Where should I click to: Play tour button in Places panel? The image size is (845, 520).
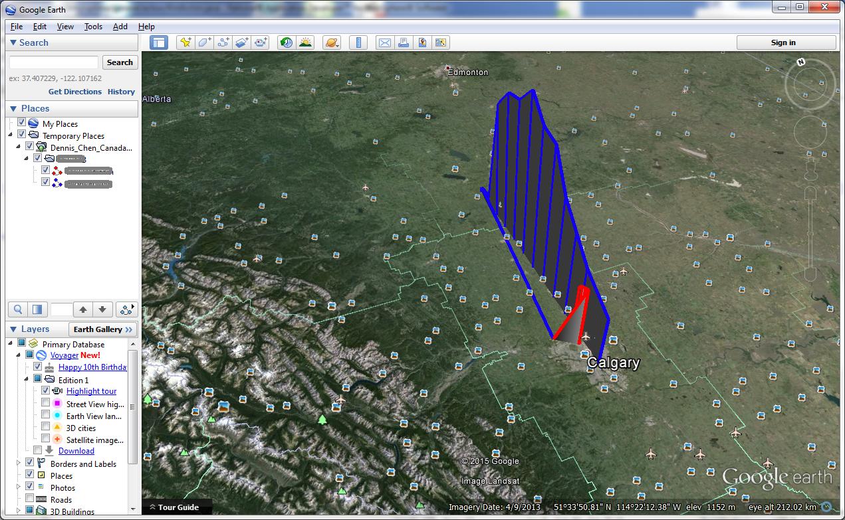pyautogui.click(x=126, y=309)
